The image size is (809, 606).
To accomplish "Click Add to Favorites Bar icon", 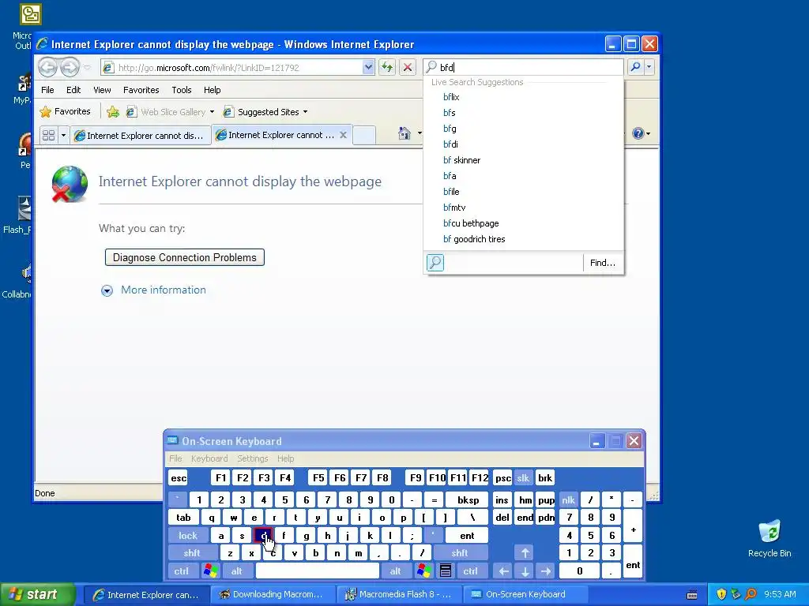I will click(x=112, y=112).
